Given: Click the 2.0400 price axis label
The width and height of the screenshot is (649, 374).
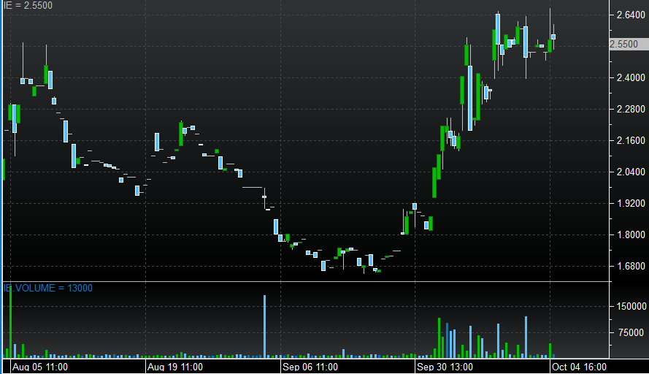Looking at the screenshot, I should [x=628, y=172].
